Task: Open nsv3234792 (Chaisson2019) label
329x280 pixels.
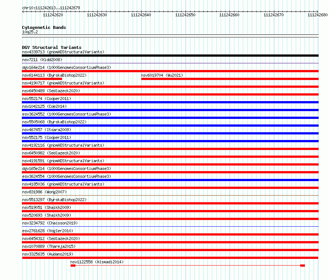Action: 50,223
